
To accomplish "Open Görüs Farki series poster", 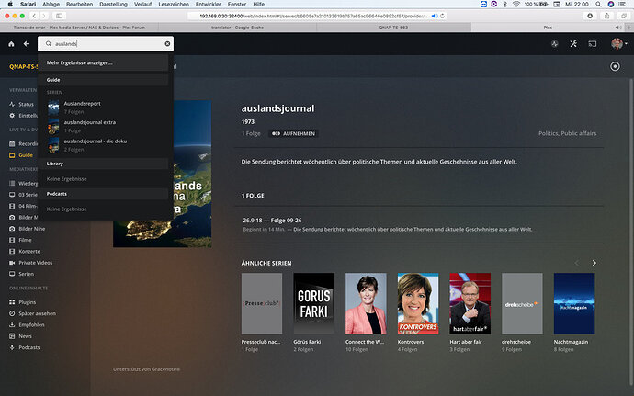I will tap(313, 303).
